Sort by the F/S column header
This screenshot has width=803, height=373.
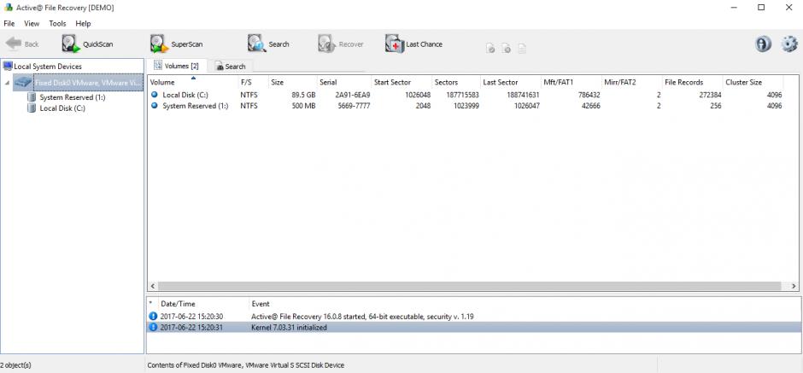[x=253, y=82]
